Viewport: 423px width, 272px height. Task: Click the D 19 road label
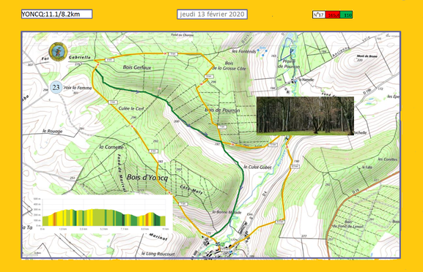[x=356, y=192]
